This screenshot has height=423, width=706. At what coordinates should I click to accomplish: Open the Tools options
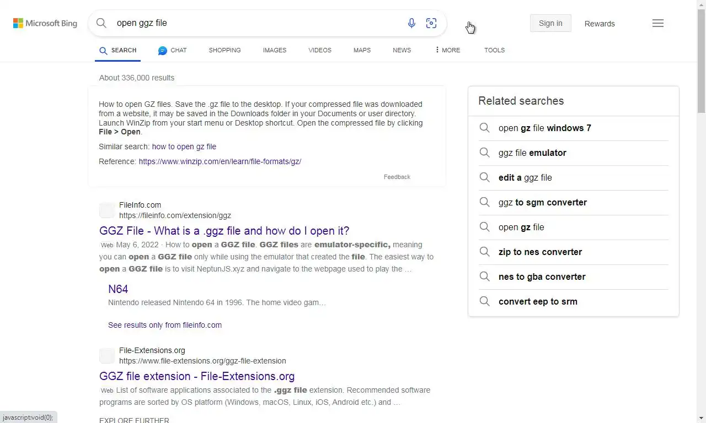tap(494, 50)
